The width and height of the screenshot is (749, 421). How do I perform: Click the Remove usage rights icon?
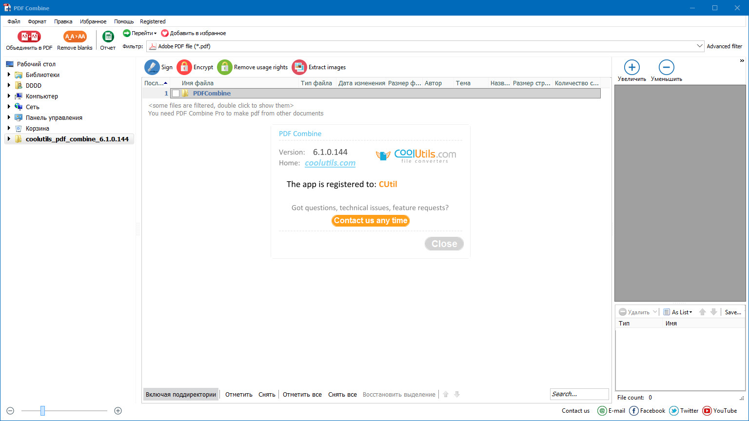(225, 67)
